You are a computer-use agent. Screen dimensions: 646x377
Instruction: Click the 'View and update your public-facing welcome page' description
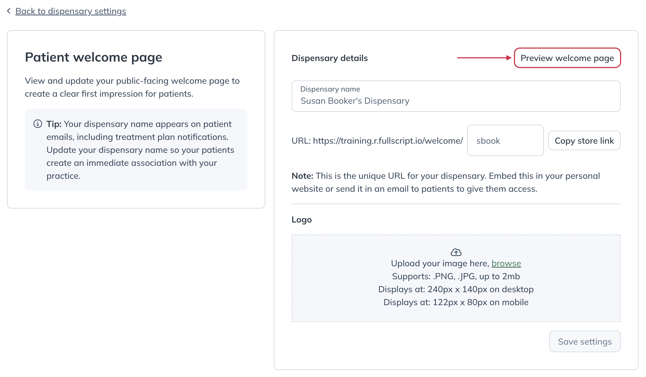coord(132,87)
